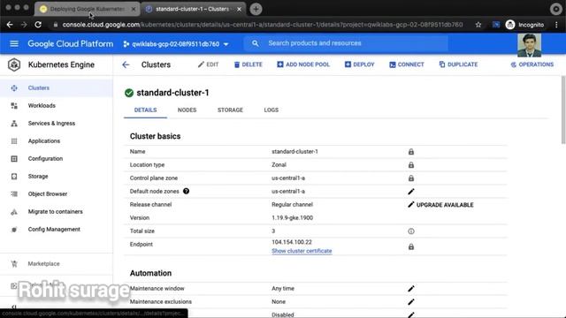Click the DELETE cluster button
The image size is (566, 318).
[x=249, y=64]
